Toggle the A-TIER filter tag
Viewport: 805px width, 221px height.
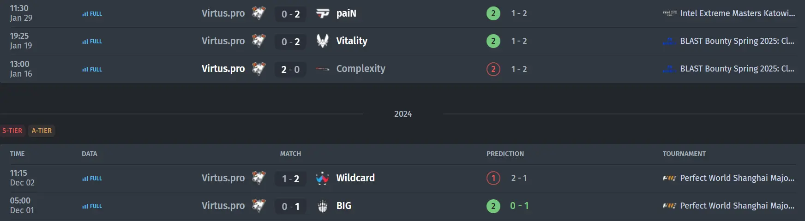42,131
